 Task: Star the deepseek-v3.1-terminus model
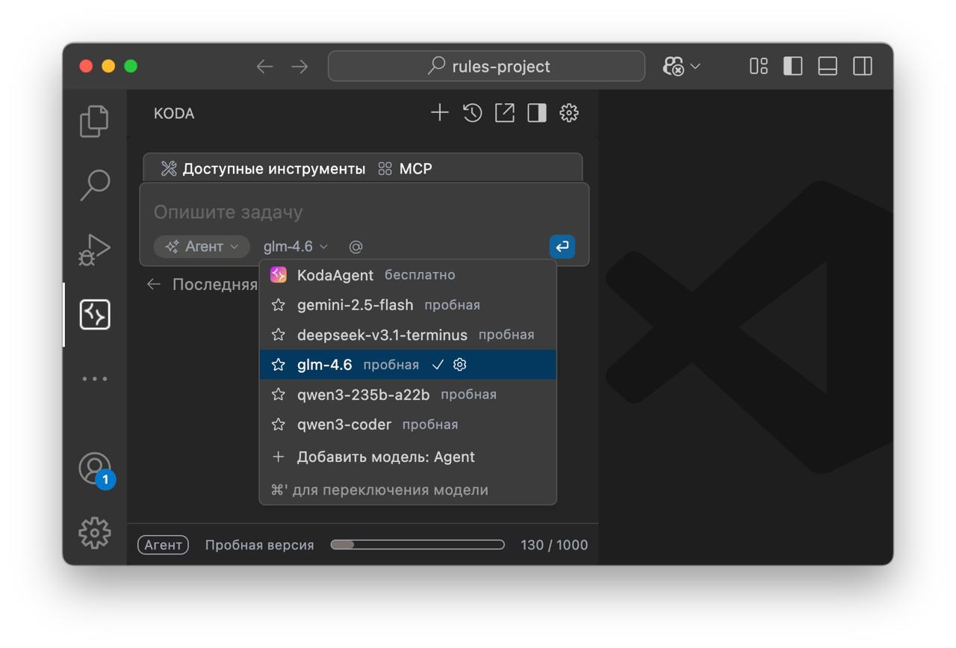pyautogui.click(x=279, y=335)
